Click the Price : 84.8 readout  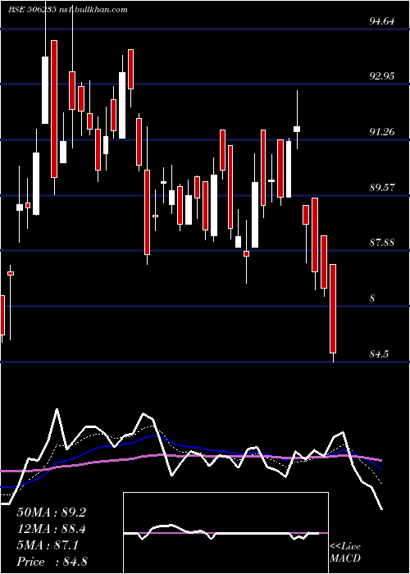pos(52,562)
